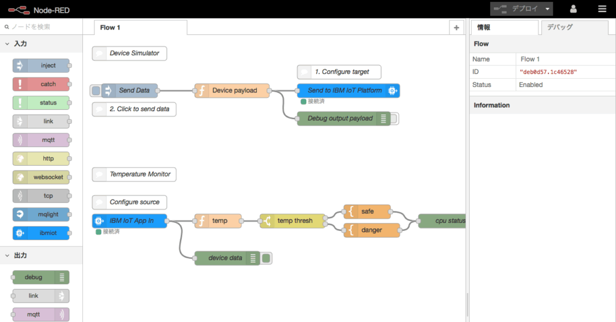Select the Send Data node label
Image resolution: width=616 pixels, height=322 pixels.
134,91
